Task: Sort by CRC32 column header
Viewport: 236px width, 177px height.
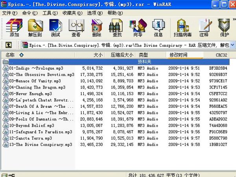Action: pyautogui.click(x=216, y=55)
